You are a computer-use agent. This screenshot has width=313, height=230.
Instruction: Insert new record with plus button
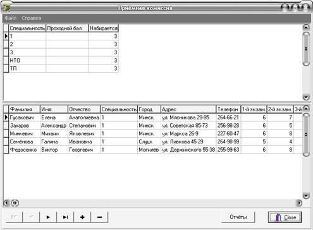pos(82,217)
